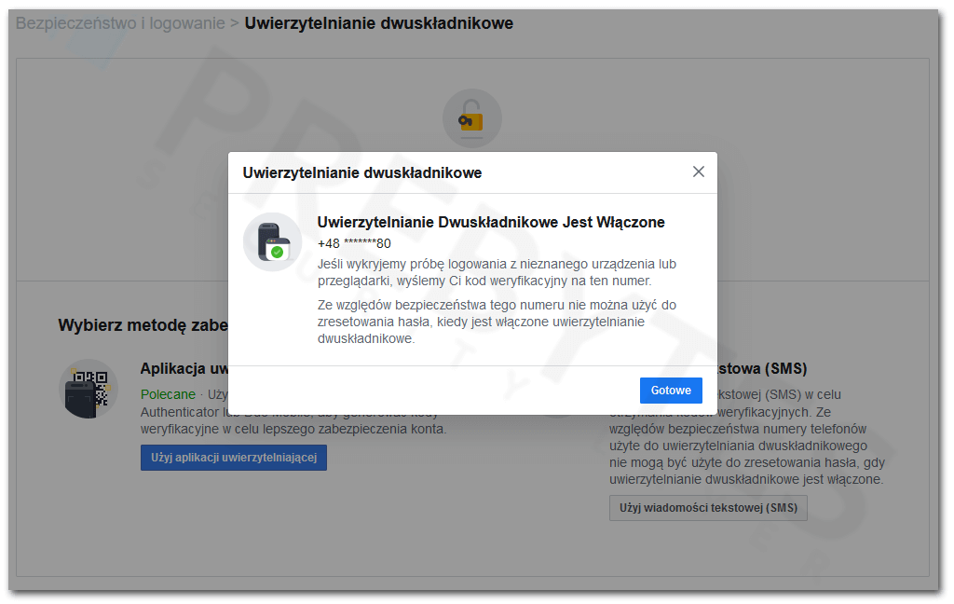Click the dialog title 'Uwierzytelnianie dwuskładnikowe'
Image resolution: width=954 pixels, height=604 pixels.
(x=362, y=173)
